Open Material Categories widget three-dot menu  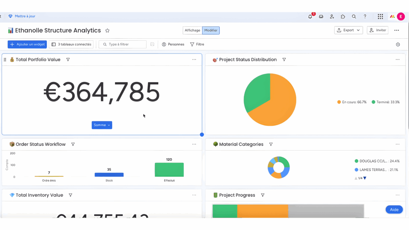pos(397,144)
